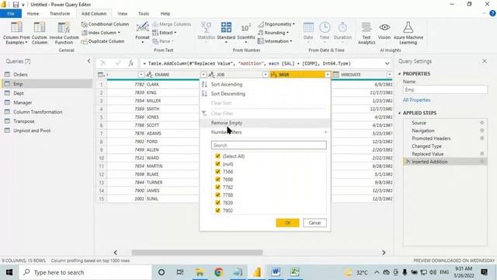Click the Time icon in the ribbon
Image resolution: width=497 pixels, height=280 pixels.
tap(325, 28)
